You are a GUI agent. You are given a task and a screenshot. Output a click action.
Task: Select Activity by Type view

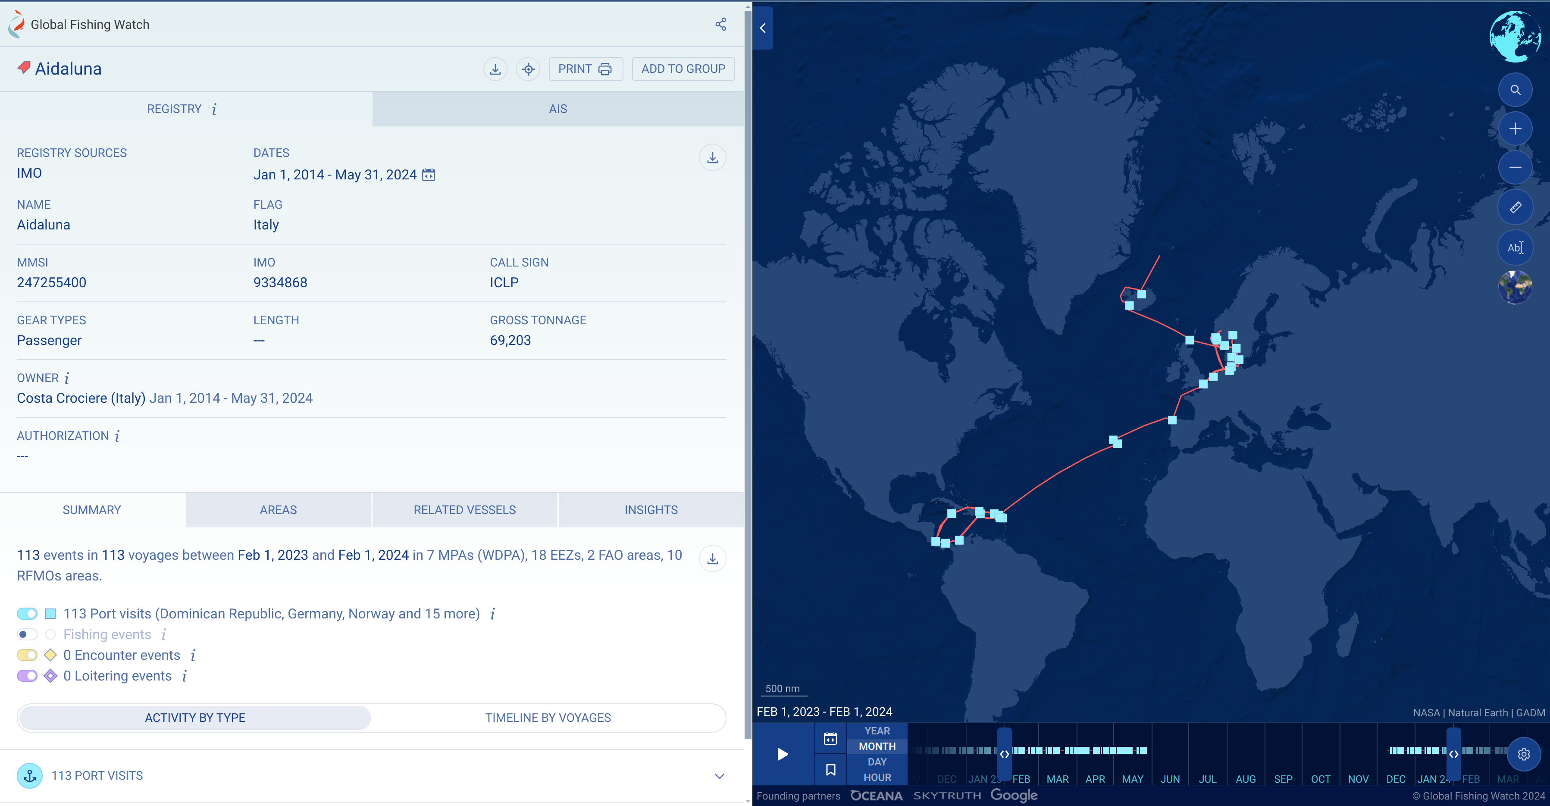tap(195, 718)
